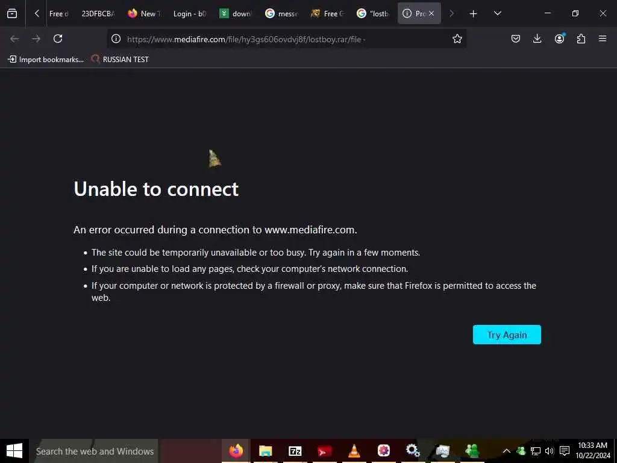Switch to the '"lostb' Google tab
Screen dimensions: 617x463
coord(372,13)
